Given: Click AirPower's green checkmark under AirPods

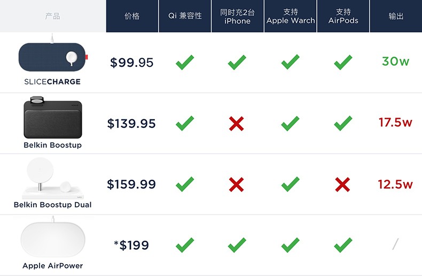Looking at the screenshot, I should tap(343, 245).
